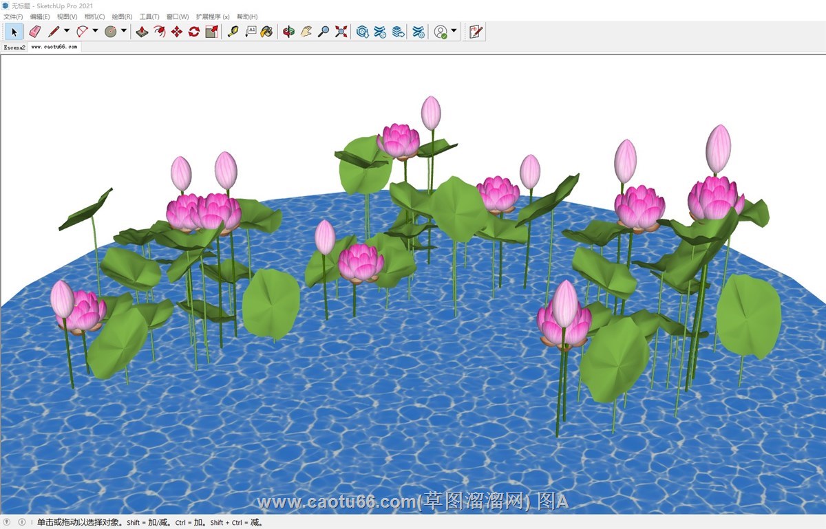This screenshot has height=529, width=826.
Task: Activate the pink Eraser tool
Action: 35,32
